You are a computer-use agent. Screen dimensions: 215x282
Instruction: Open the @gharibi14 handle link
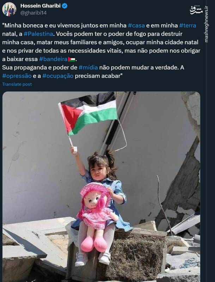coord(33,13)
